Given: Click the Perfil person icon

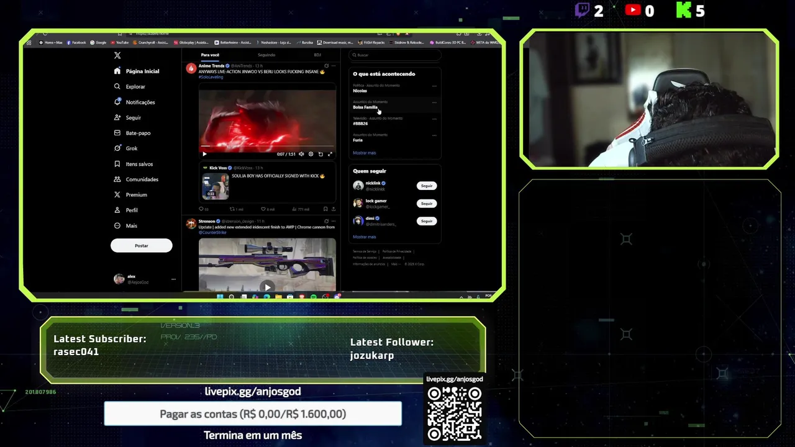Looking at the screenshot, I should pos(117,210).
